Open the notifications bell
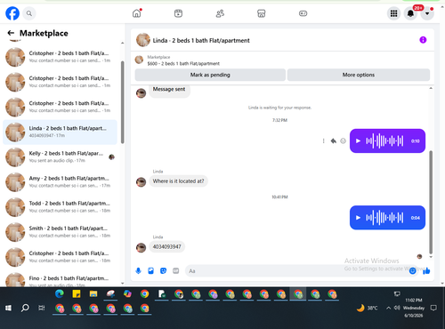Viewport: 445px width, 329px height. click(410, 13)
